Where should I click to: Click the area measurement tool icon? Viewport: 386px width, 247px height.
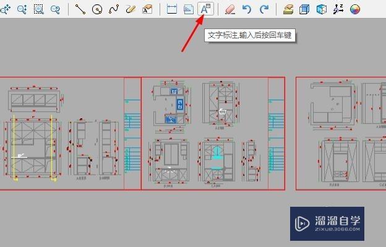[x=189, y=9]
